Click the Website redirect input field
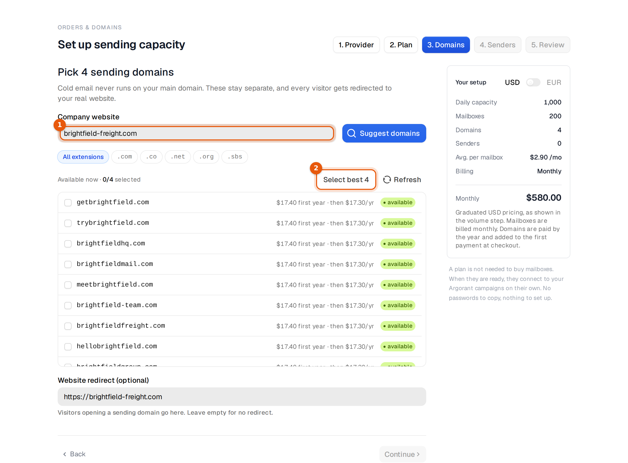The height and width of the screenshot is (463, 628). tap(242, 397)
